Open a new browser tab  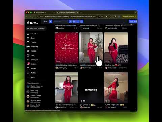(81, 12)
